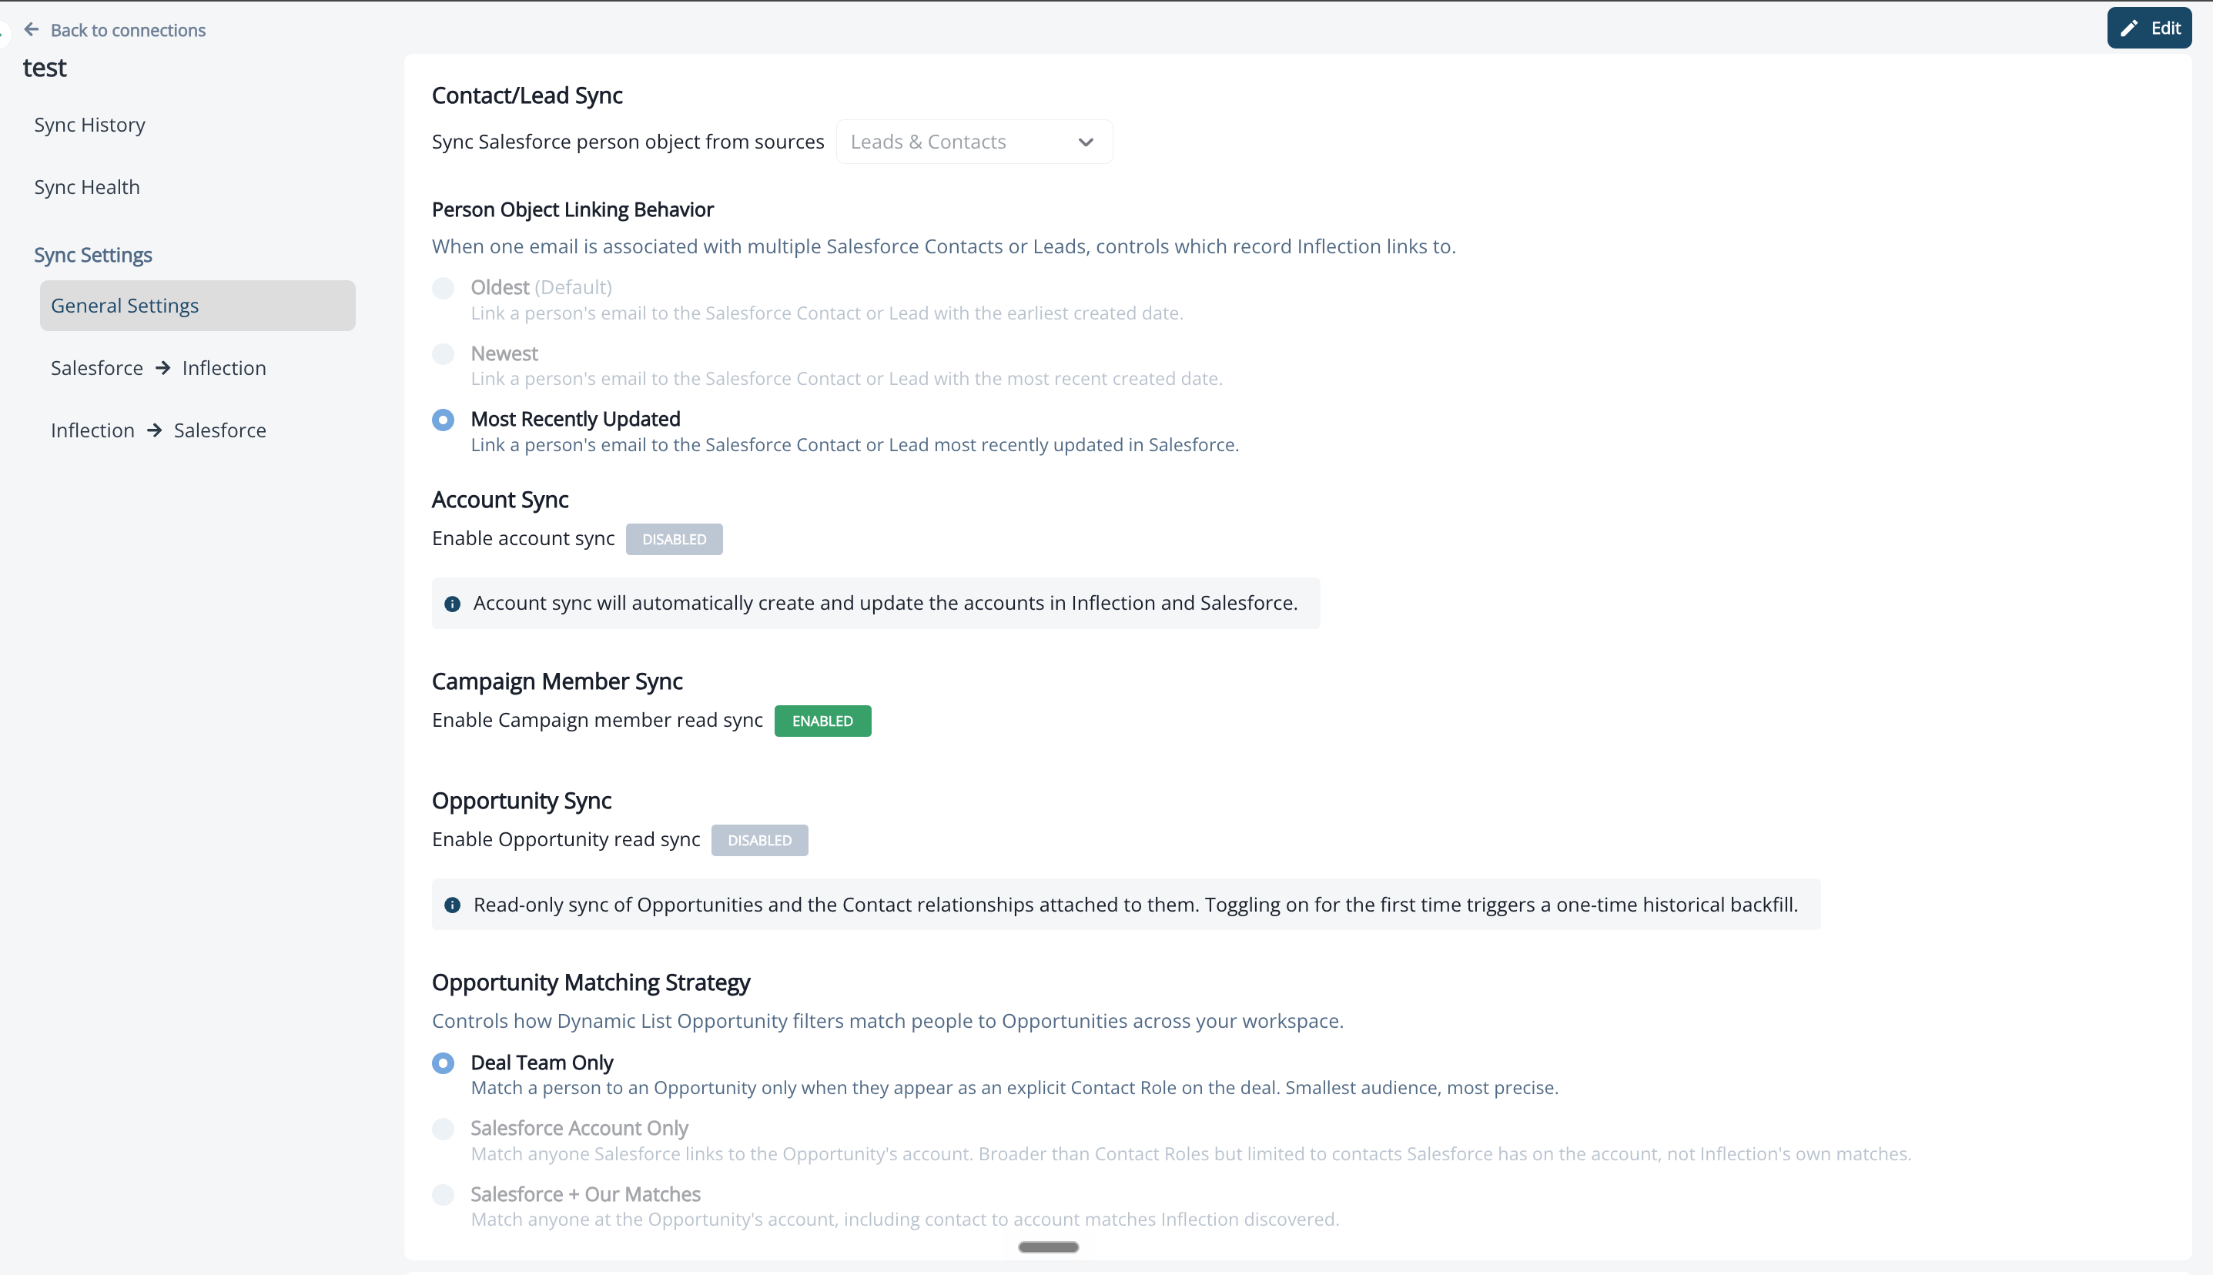The width and height of the screenshot is (2213, 1275).
Task: Choose Salesforce + Our Matches strategy
Action: 443,1194
